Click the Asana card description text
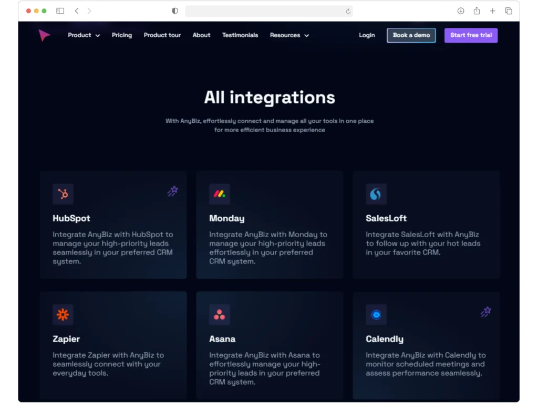 [265, 368]
